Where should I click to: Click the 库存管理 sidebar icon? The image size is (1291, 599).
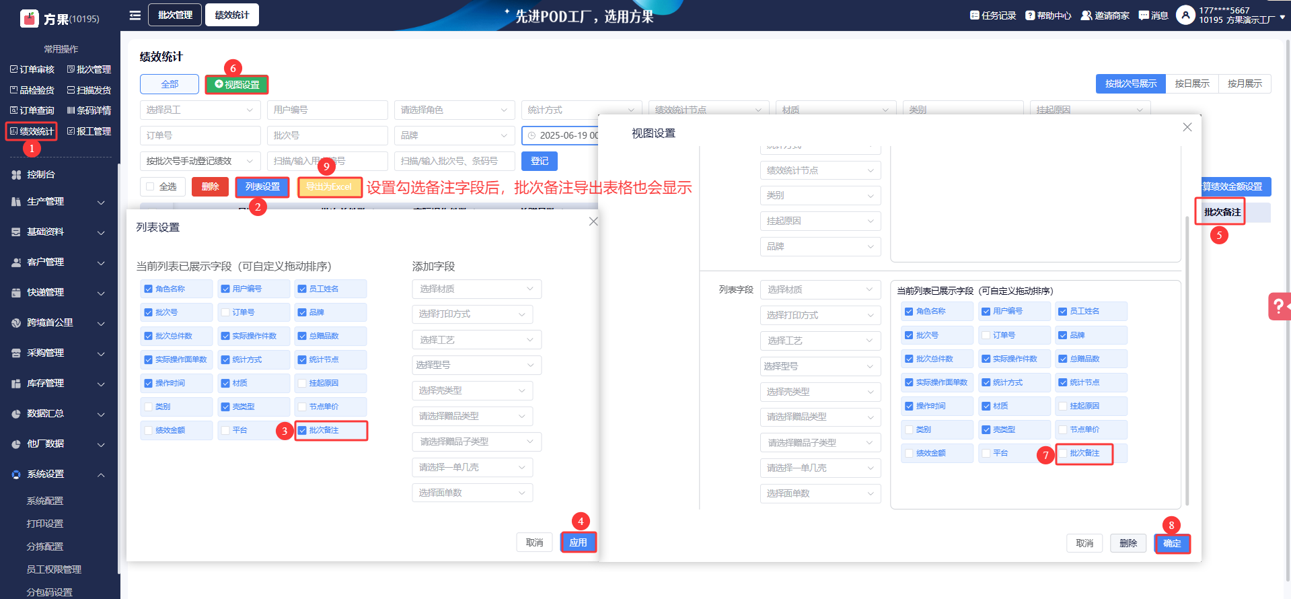tap(16, 383)
